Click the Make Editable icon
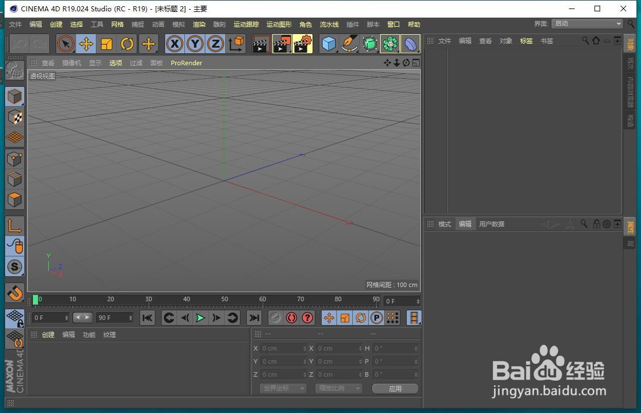The image size is (641, 413). (x=15, y=71)
